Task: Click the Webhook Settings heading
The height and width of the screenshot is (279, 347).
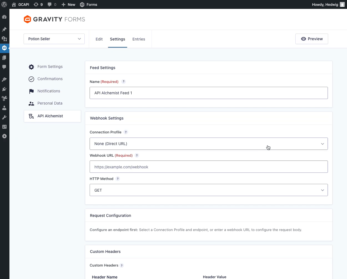Action: (x=107, y=118)
